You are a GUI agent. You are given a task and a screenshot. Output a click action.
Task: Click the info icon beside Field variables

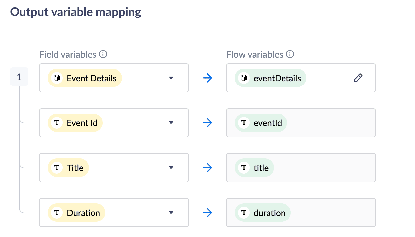[103, 54]
